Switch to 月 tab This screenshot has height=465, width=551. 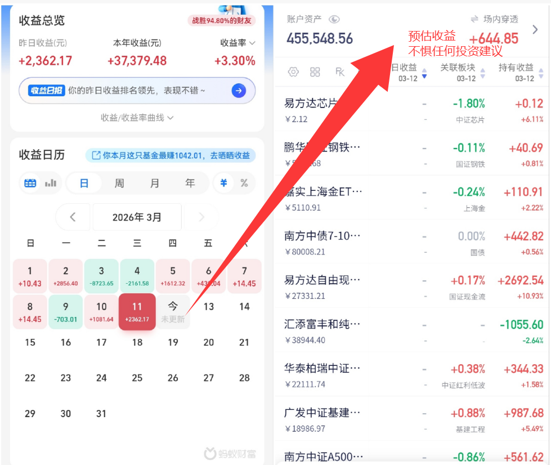point(155,183)
